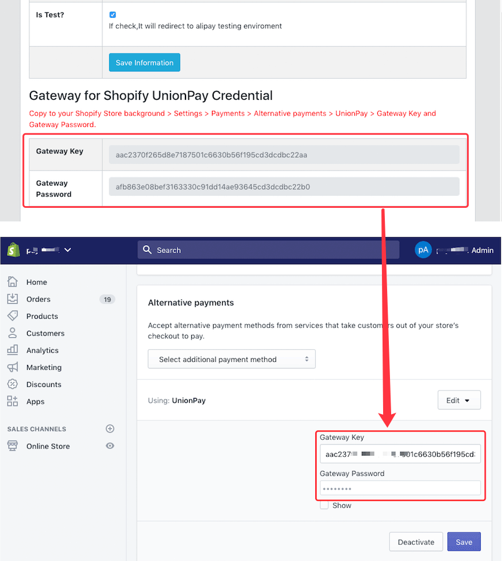
Task: Click the Orders inbox icon
Action: [x=13, y=299]
